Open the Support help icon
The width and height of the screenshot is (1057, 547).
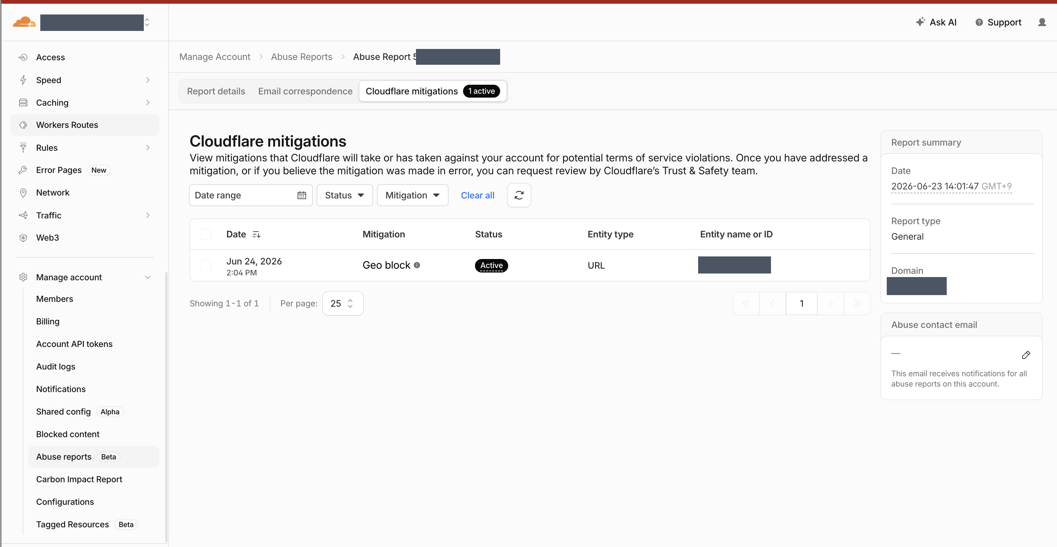pos(979,22)
